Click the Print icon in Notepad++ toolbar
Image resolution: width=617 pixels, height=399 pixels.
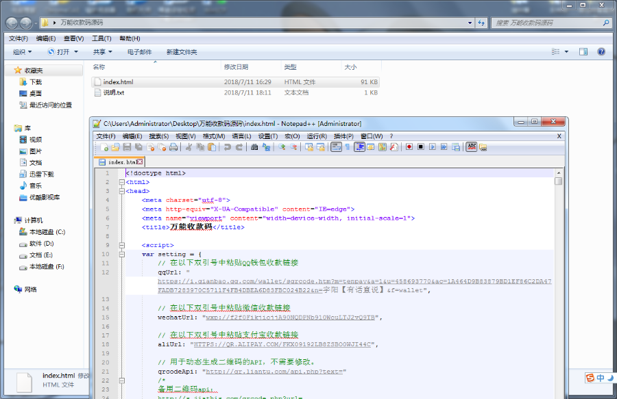tap(173, 147)
